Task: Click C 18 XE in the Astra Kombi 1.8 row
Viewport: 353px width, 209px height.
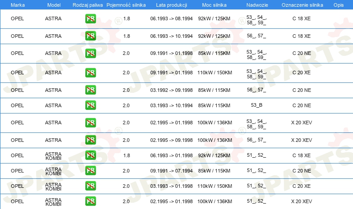Action: tap(302, 155)
